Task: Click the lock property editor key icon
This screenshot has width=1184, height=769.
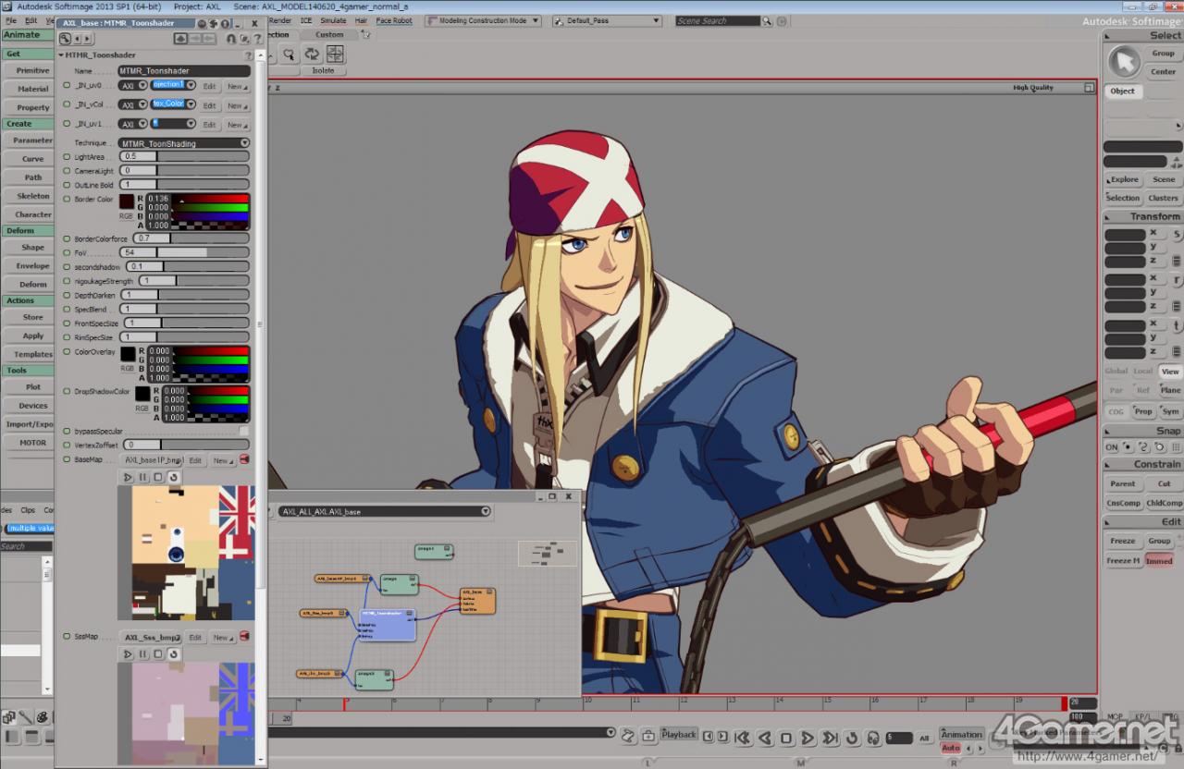Action: pyautogui.click(x=231, y=38)
